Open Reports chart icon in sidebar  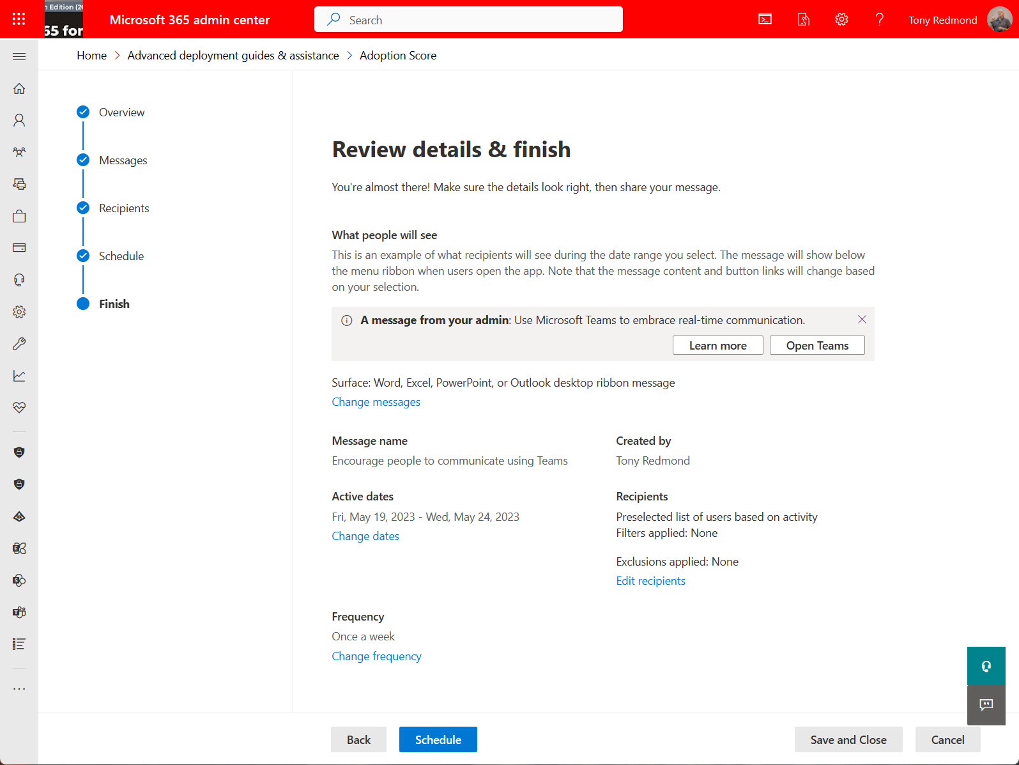[19, 376]
